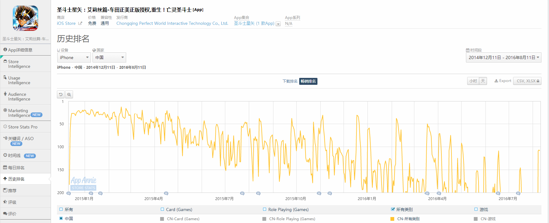Toggle the 游戏 checkbox

click(476, 209)
